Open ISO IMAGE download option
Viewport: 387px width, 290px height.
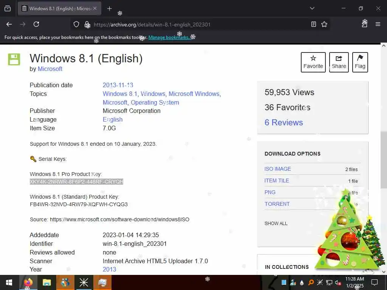tap(278, 169)
